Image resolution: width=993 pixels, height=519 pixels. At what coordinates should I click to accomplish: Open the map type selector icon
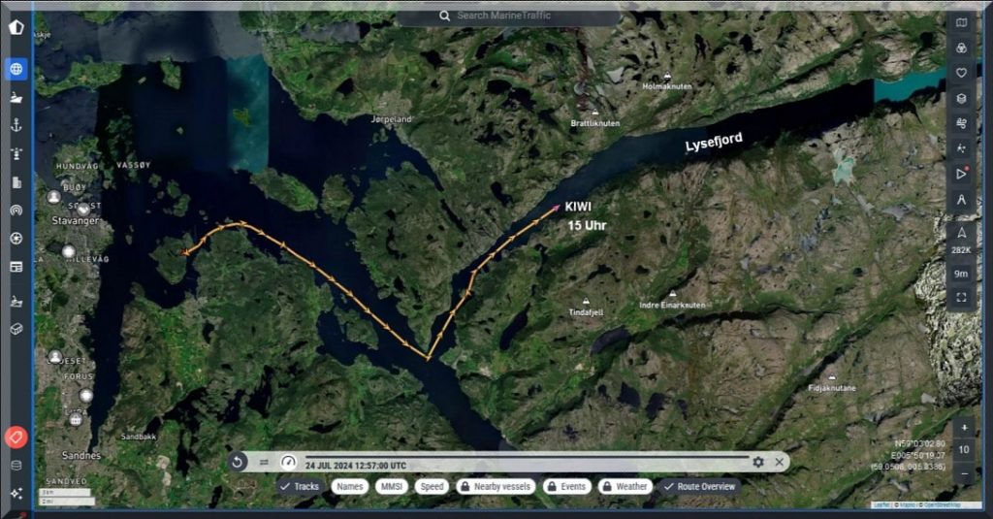pos(961,22)
